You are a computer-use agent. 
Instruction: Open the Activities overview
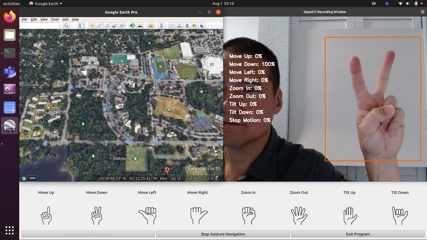(11, 4)
